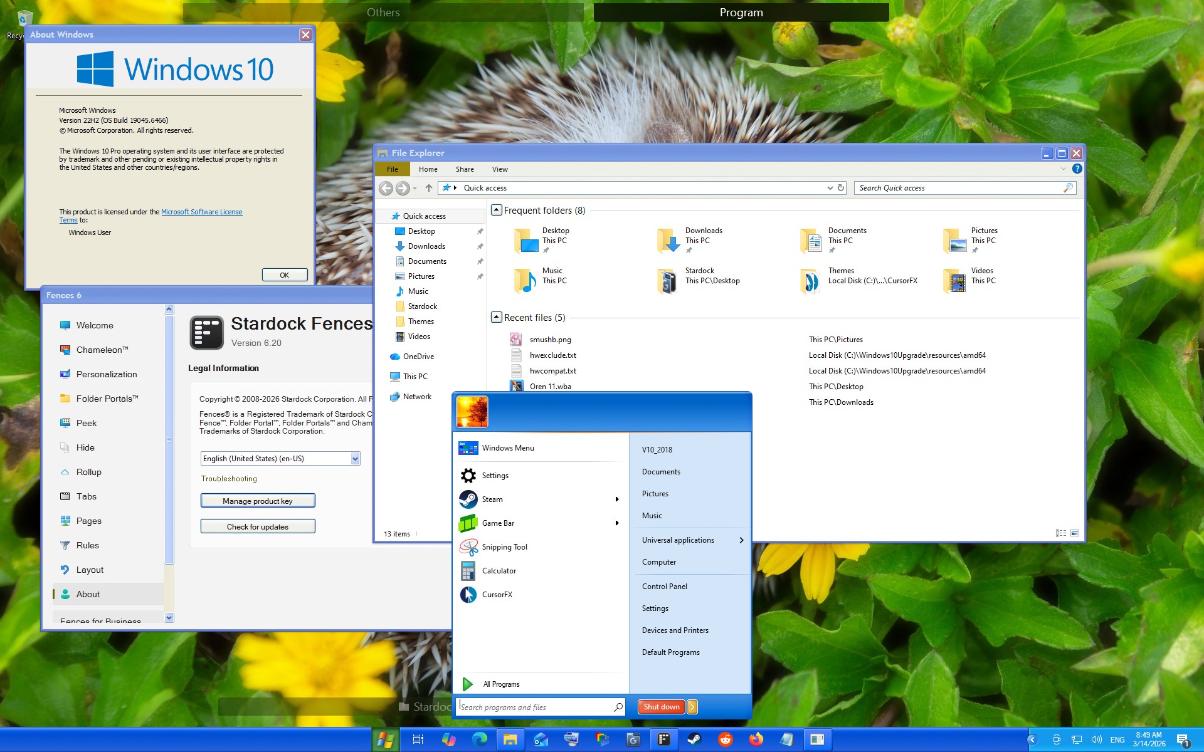Select Universal applications menu entry

pyautogui.click(x=678, y=540)
